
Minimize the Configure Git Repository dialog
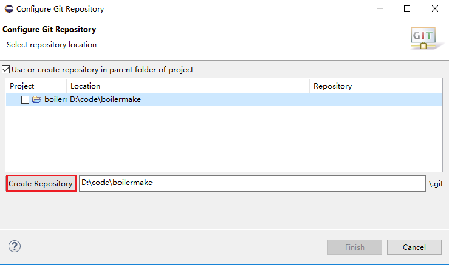click(379, 9)
